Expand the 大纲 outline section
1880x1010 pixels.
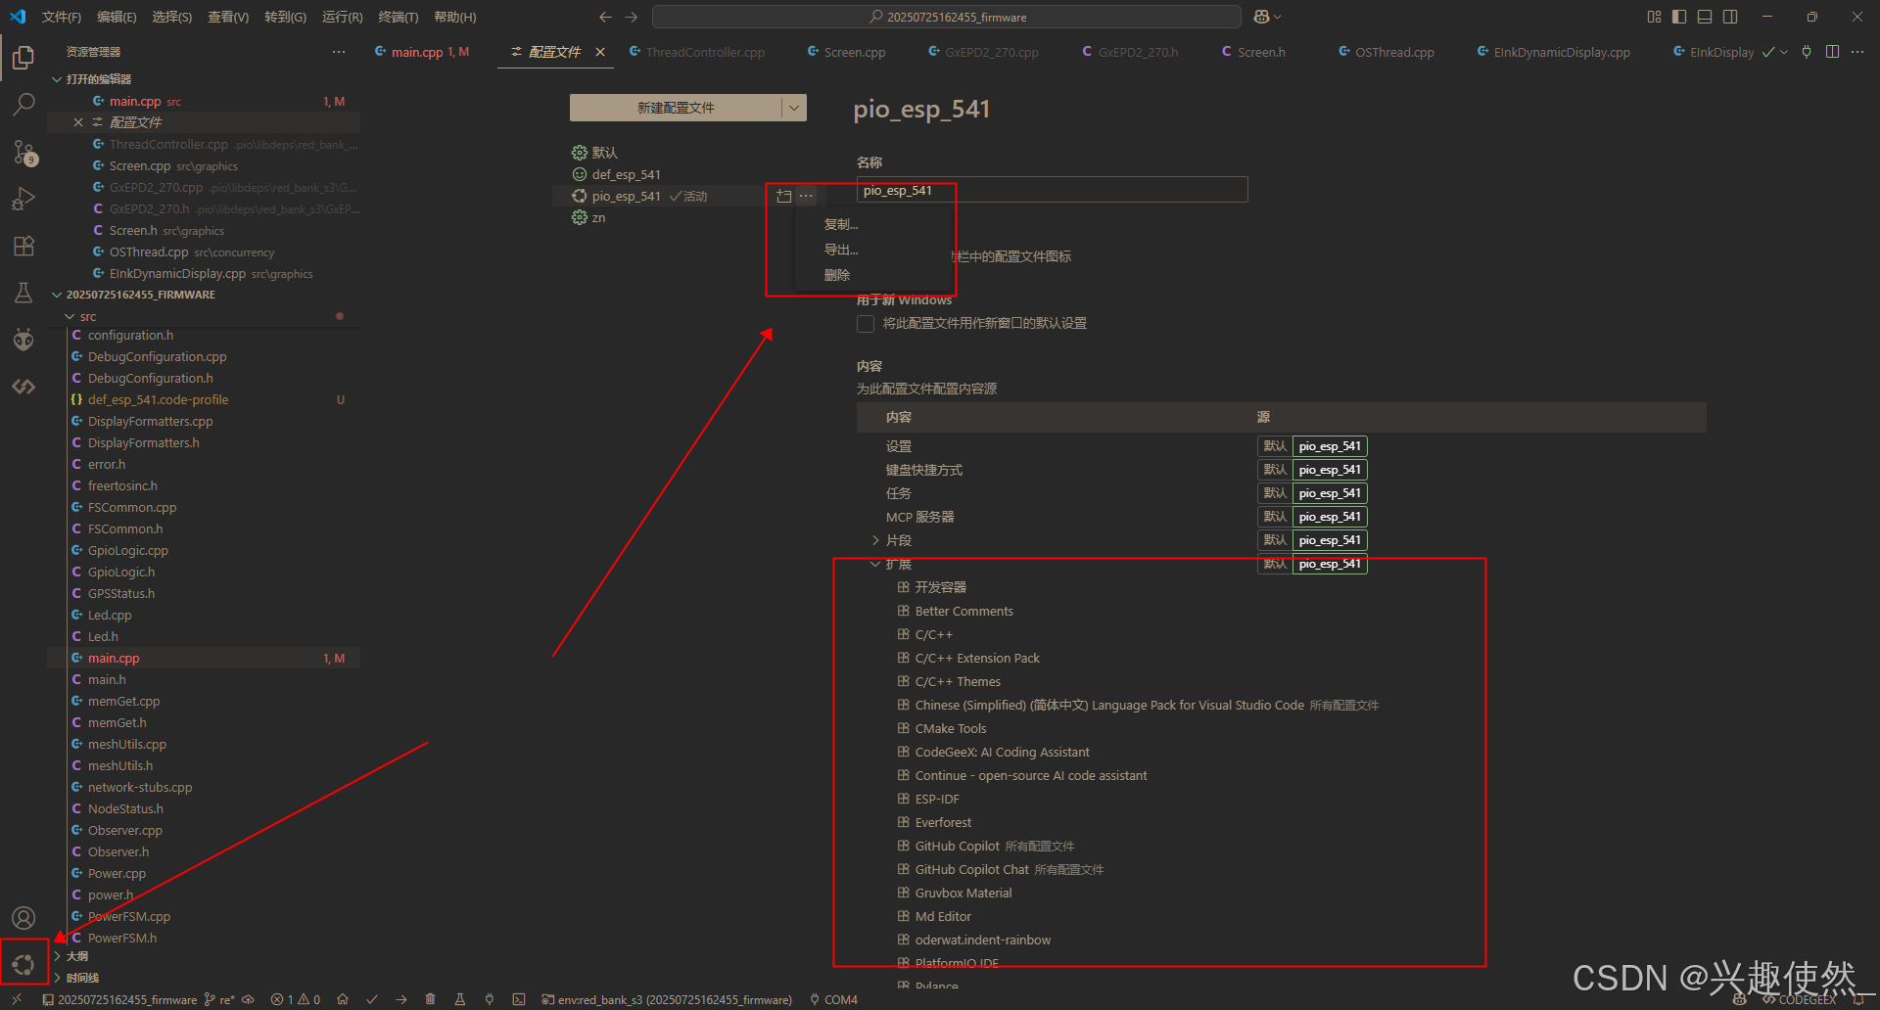click(x=57, y=956)
